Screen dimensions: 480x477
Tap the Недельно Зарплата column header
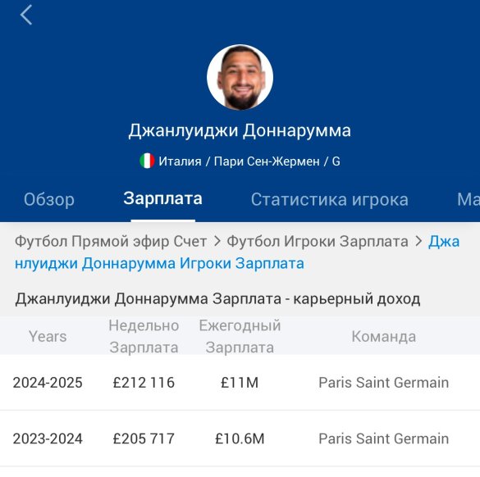[144, 336]
